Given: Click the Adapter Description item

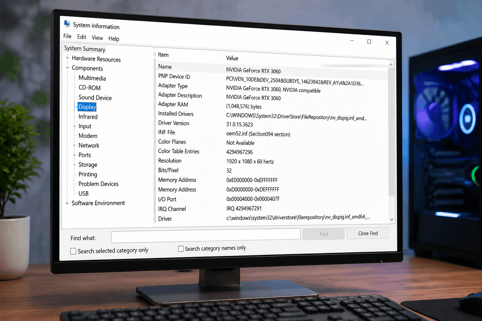Looking at the screenshot, I should tap(180, 95).
